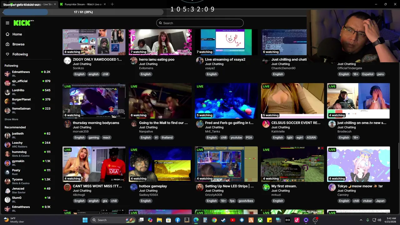This screenshot has width=400, height=225.
Task: Click 'Just Chatting' under Fred and Ferb stream
Action: click(x=214, y=127)
